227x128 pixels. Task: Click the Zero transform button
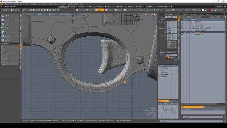[x=172, y=46]
